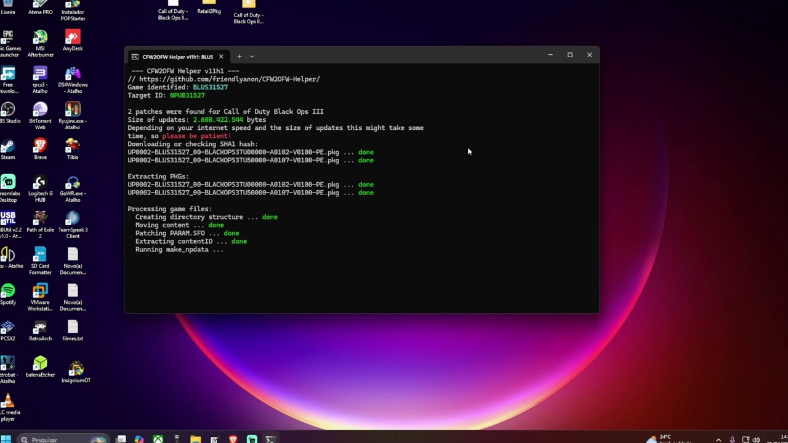This screenshot has height=443, width=788.
Task: Open Xbox app from the taskbar
Action: tap(158, 439)
